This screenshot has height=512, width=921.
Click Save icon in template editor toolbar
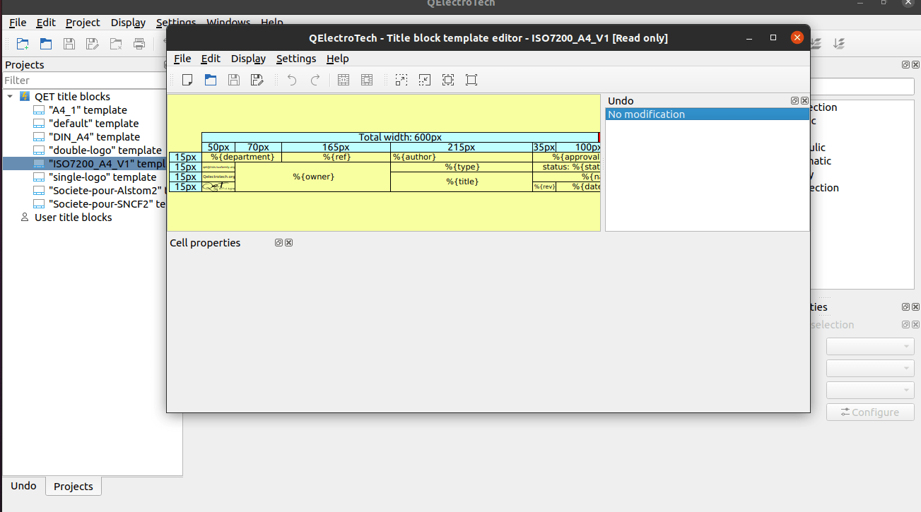[x=234, y=80]
